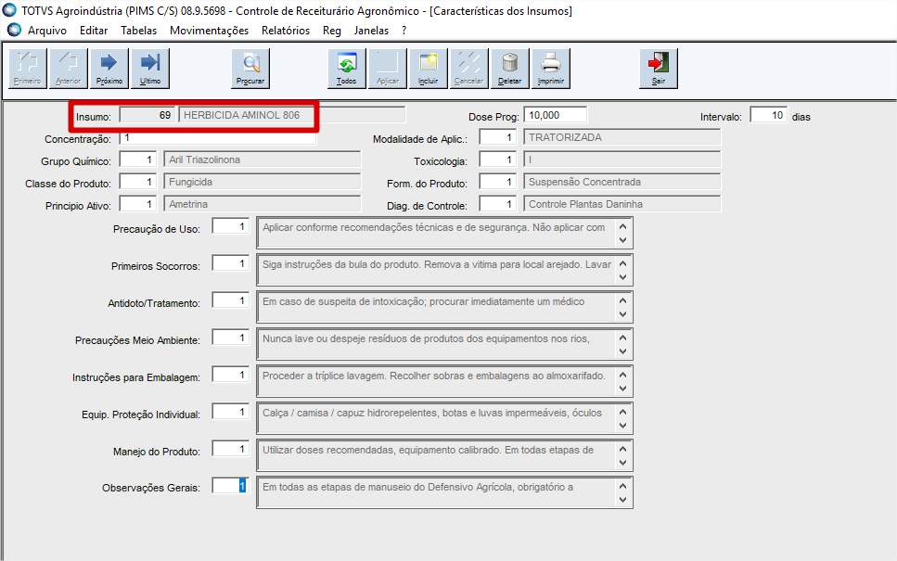Click the Cancelar toolbar button
This screenshot has width=897, height=561.
469,68
